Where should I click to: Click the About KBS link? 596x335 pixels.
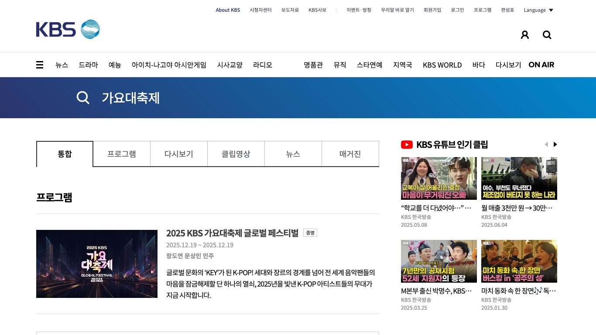228,10
